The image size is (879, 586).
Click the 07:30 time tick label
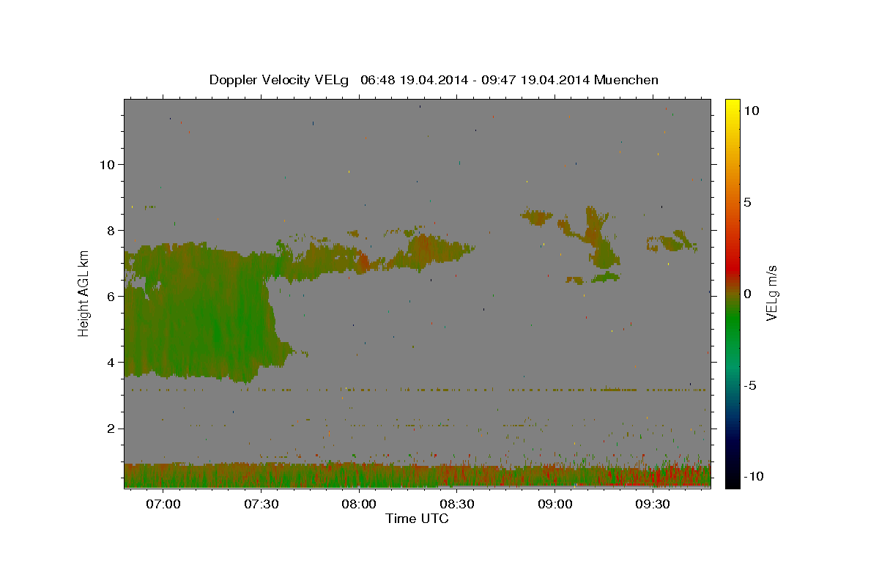pos(262,505)
